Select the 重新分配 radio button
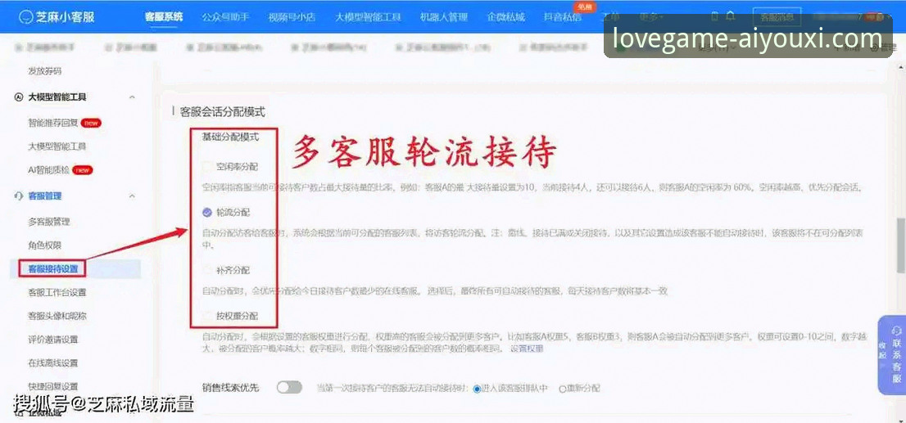Viewport: 906px width, 423px height. [562, 389]
